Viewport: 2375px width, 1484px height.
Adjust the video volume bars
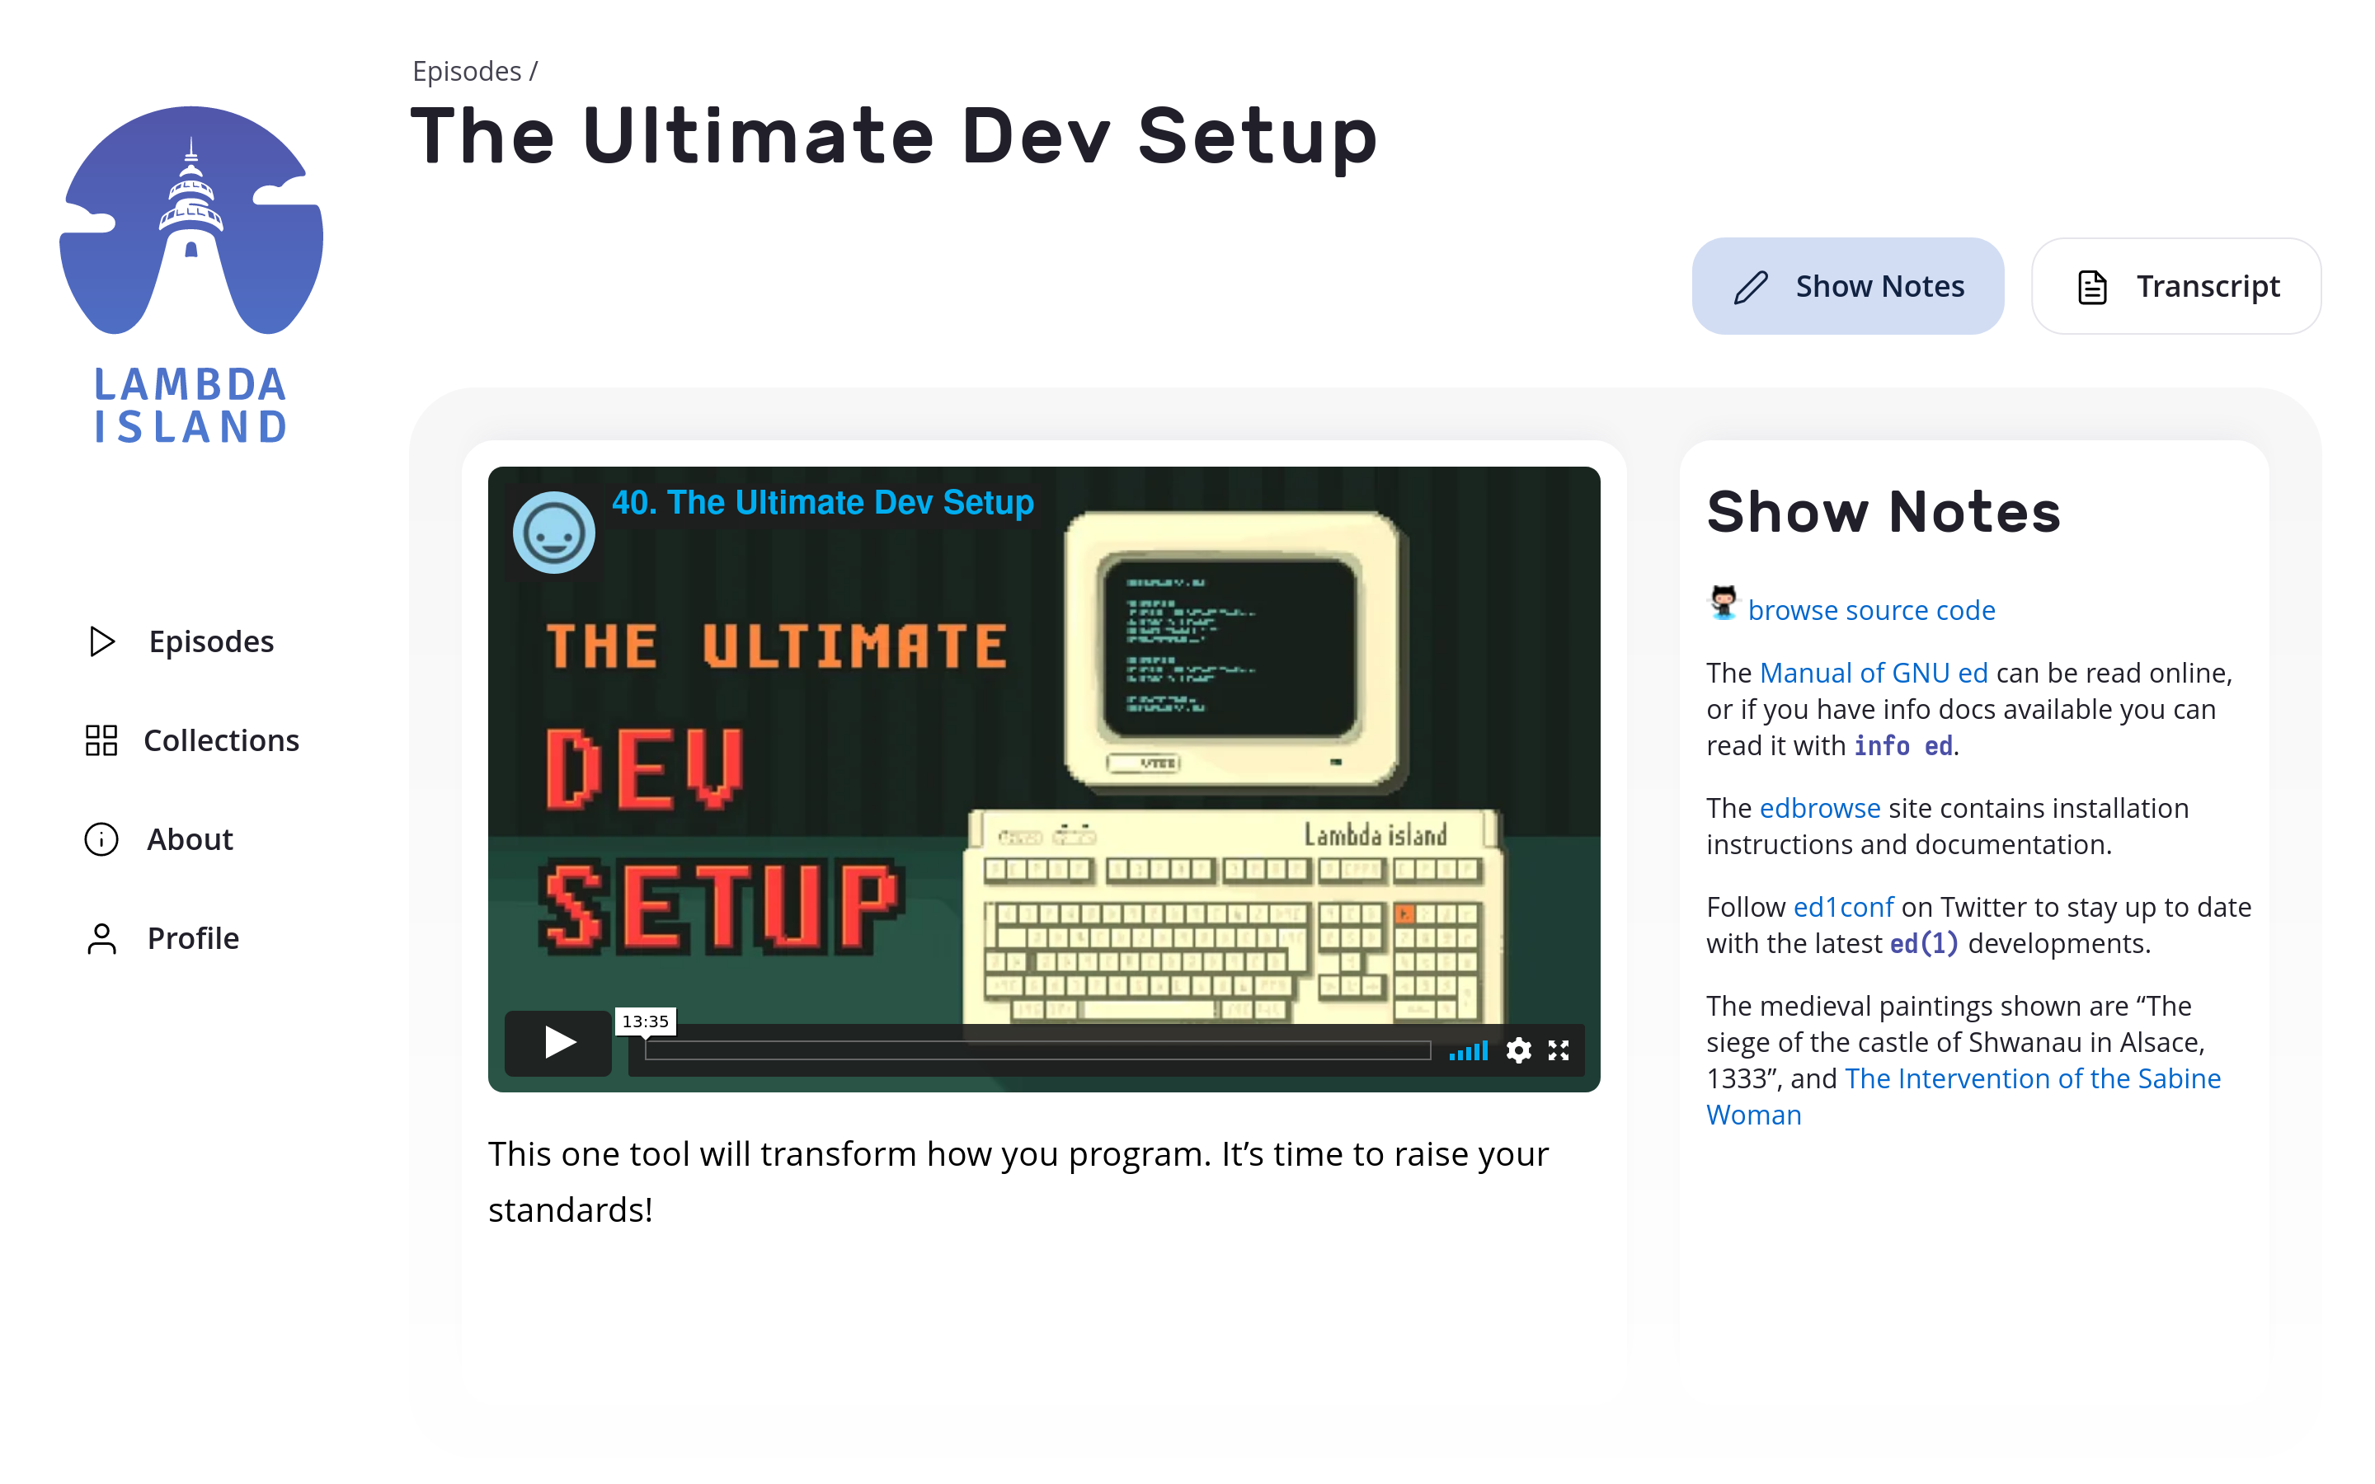click(1468, 1051)
